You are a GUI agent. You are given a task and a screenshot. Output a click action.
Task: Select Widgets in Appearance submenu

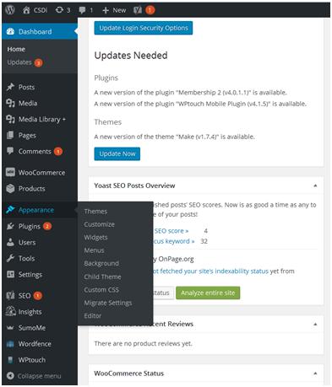click(95, 238)
